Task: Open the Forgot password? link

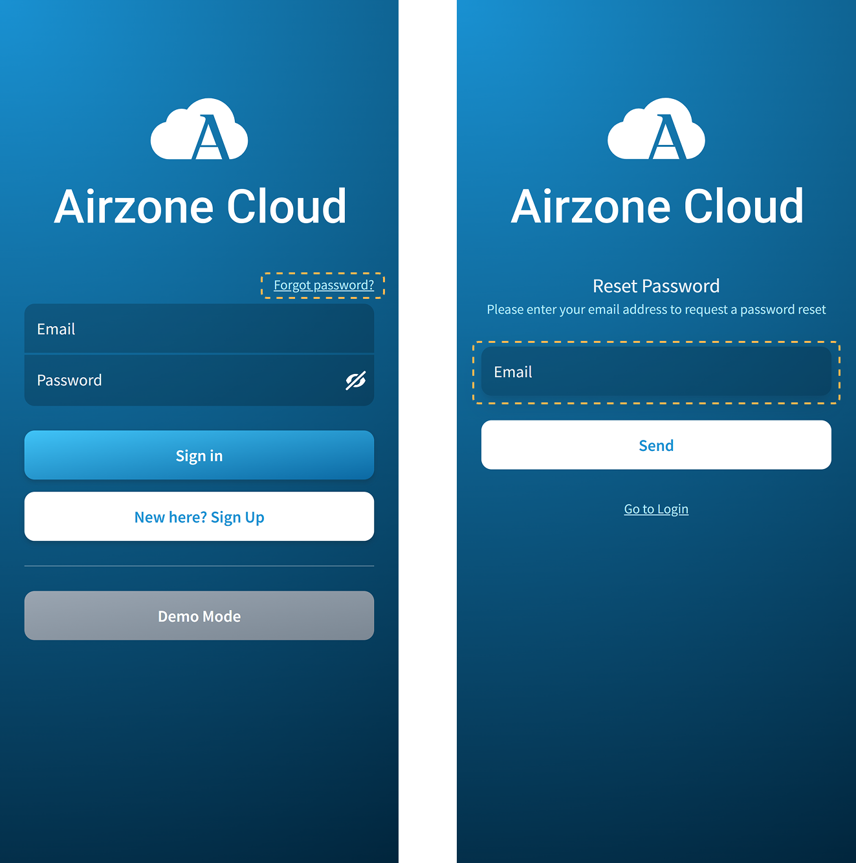Action: 324,285
